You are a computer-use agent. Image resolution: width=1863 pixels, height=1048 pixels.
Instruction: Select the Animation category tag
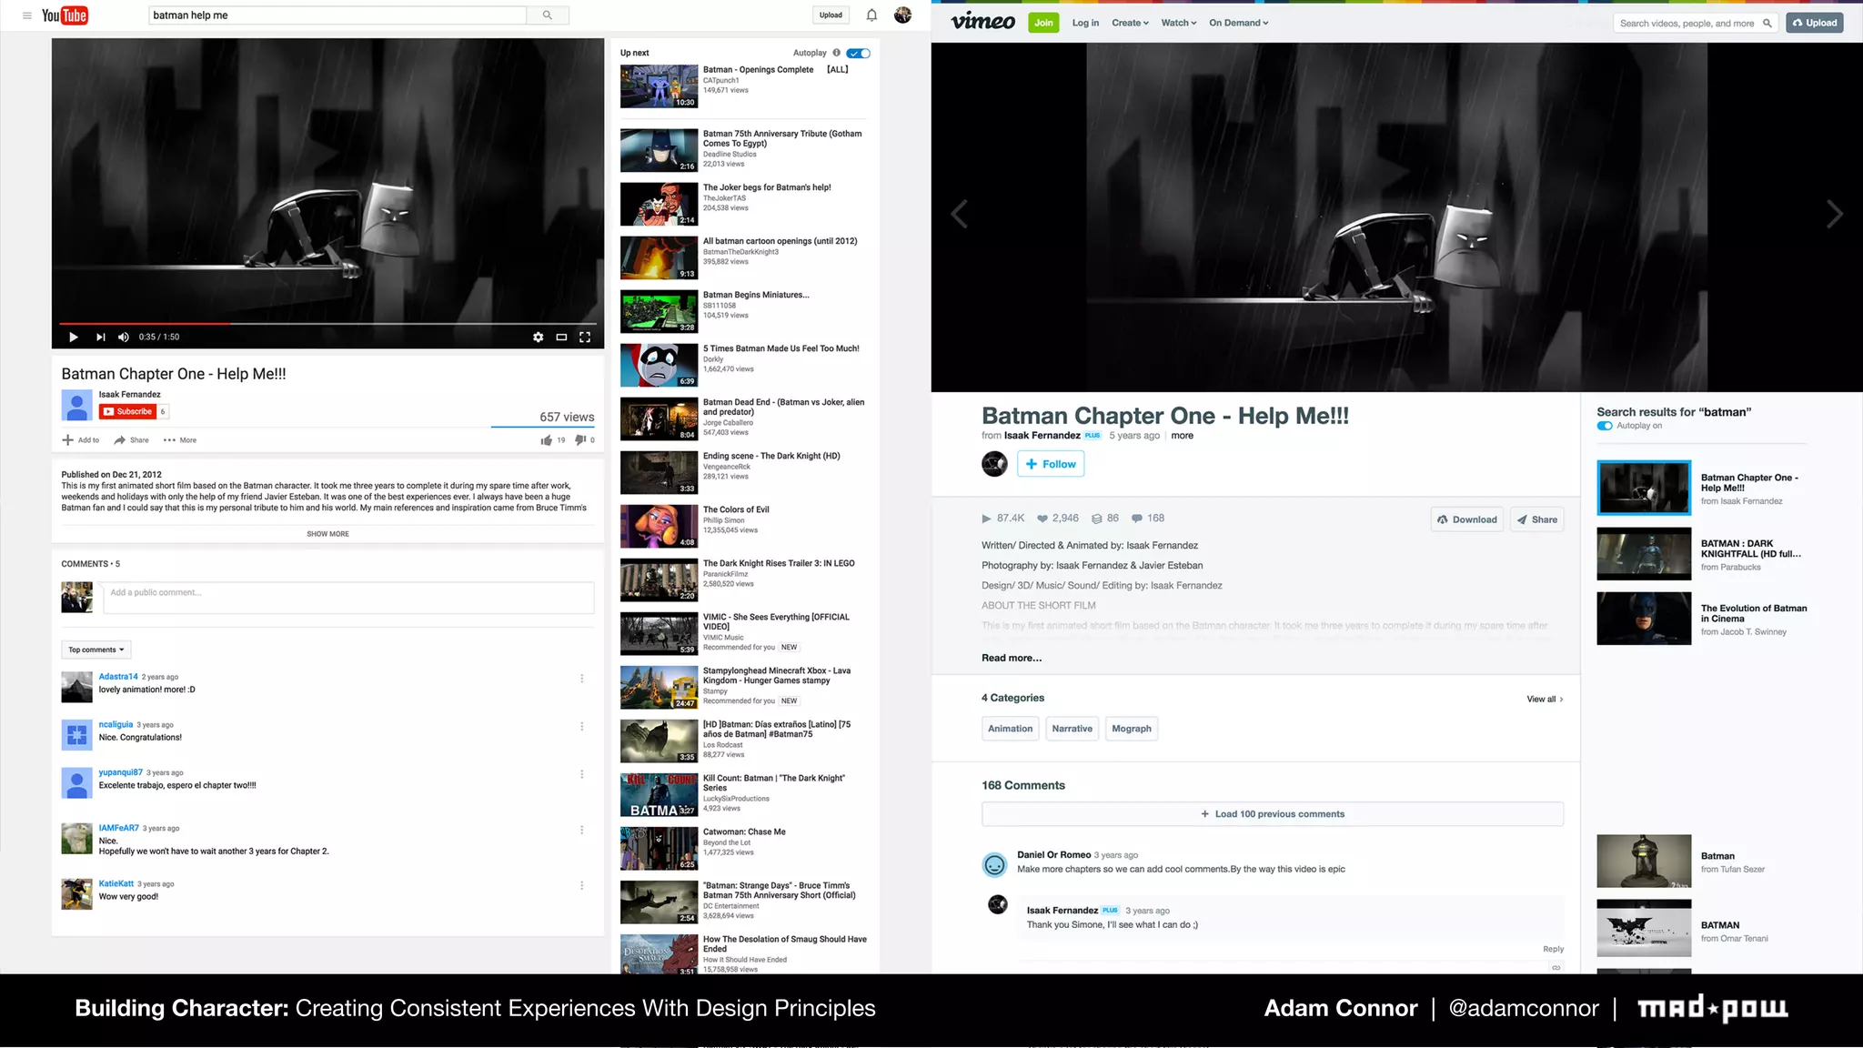[x=1010, y=729]
